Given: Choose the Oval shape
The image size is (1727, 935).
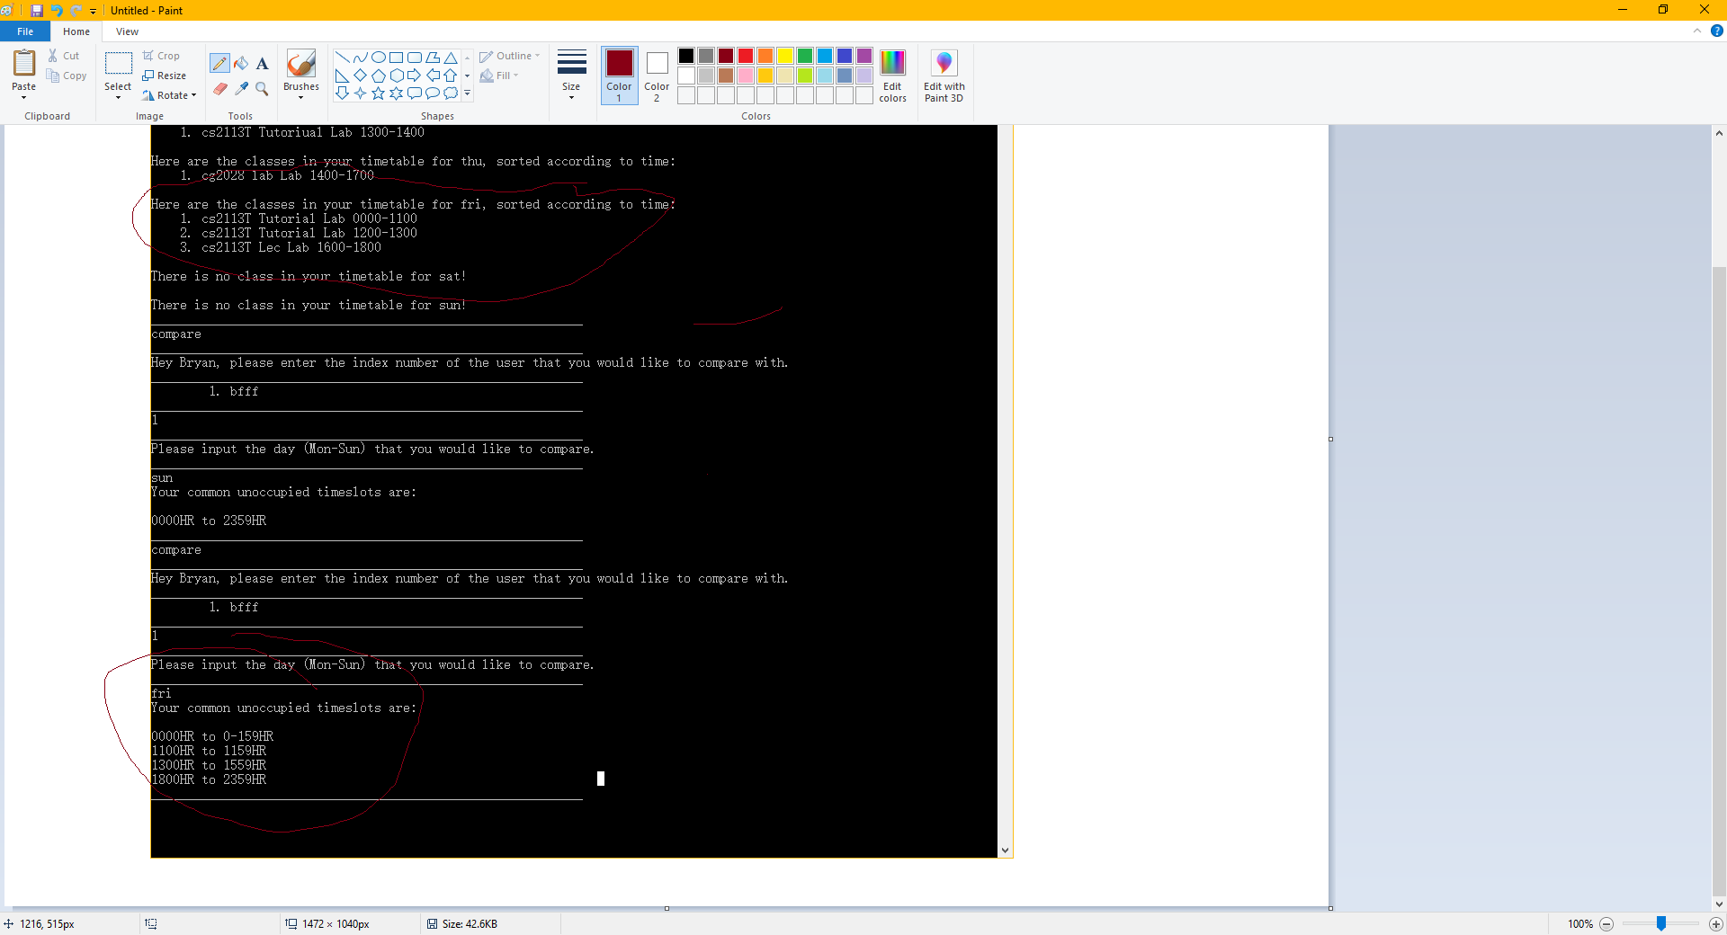Looking at the screenshot, I should [x=378, y=57].
